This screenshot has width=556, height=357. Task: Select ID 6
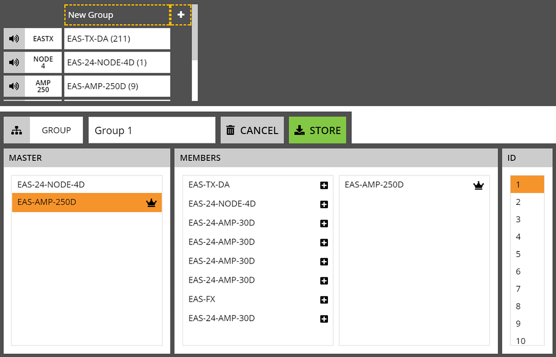(x=527, y=272)
